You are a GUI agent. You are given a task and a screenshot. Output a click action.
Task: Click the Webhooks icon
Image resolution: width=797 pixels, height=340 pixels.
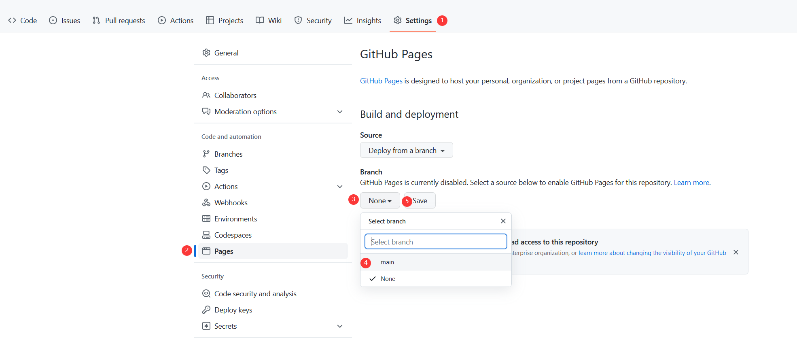click(206, 202)
